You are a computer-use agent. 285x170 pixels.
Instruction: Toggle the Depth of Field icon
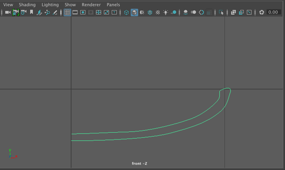click(x=209, y=12)
